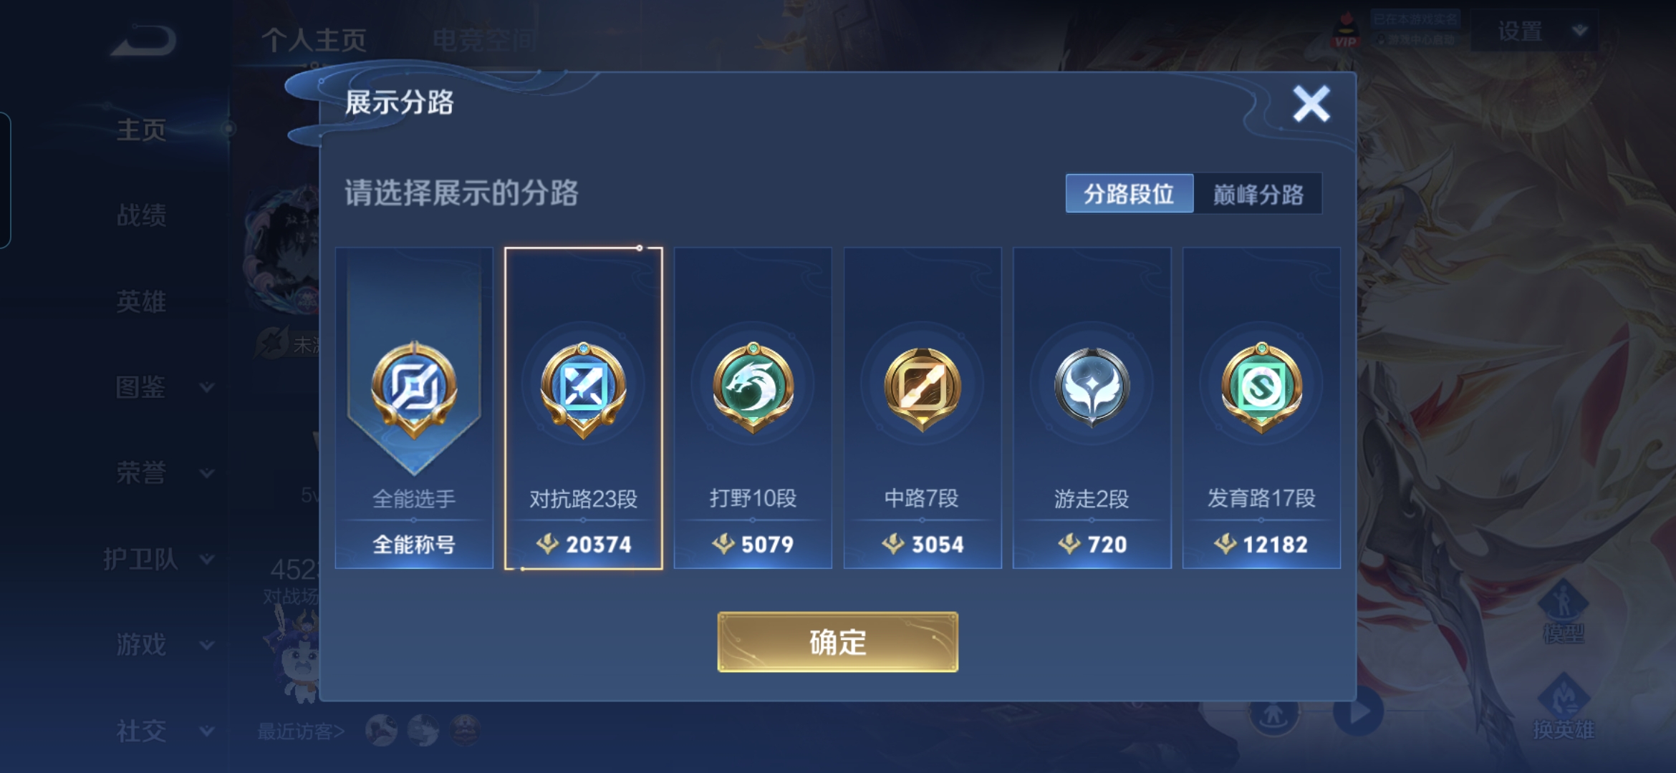Screen dimensions: 1676x773
Task: Expand the 荣誉 sidebar chevron
Action: tap(207, 473)
